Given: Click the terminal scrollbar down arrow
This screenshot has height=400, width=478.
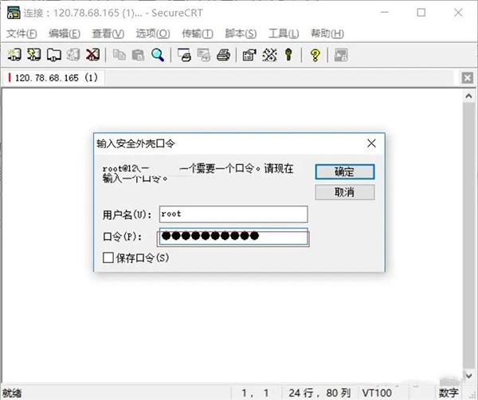Looking at the screenshot, I should tap(469, 375).
